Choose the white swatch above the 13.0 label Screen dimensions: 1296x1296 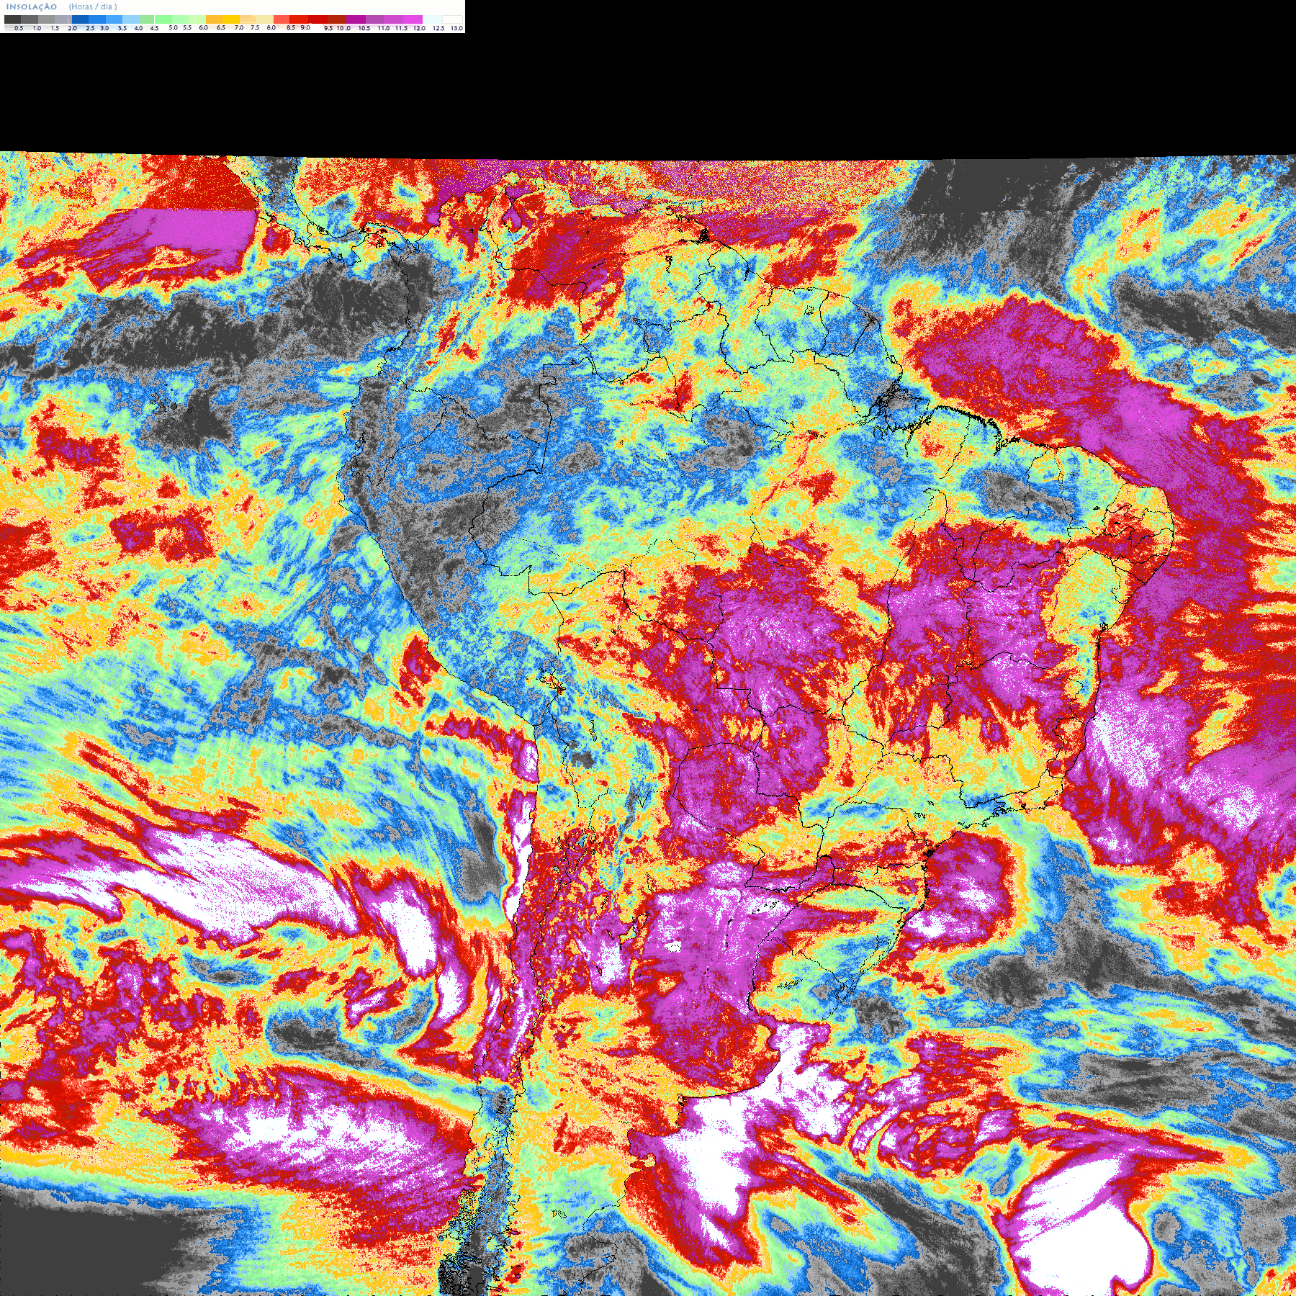pos(452,19)
